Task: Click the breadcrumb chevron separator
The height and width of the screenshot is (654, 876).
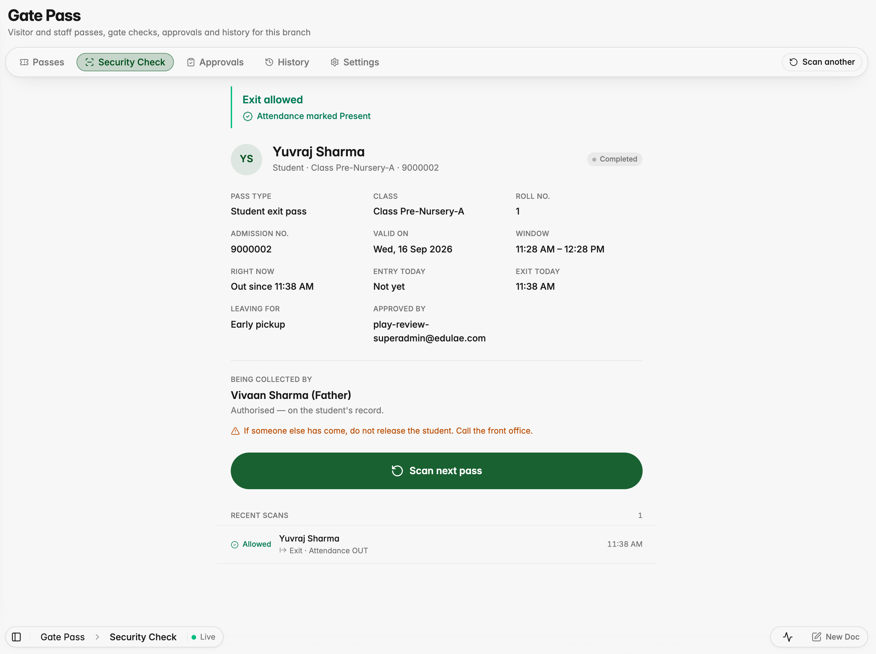Action: [97, 637]
